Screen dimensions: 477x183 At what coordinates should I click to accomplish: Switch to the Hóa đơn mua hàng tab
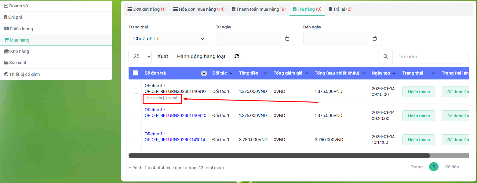click(199, 9)
